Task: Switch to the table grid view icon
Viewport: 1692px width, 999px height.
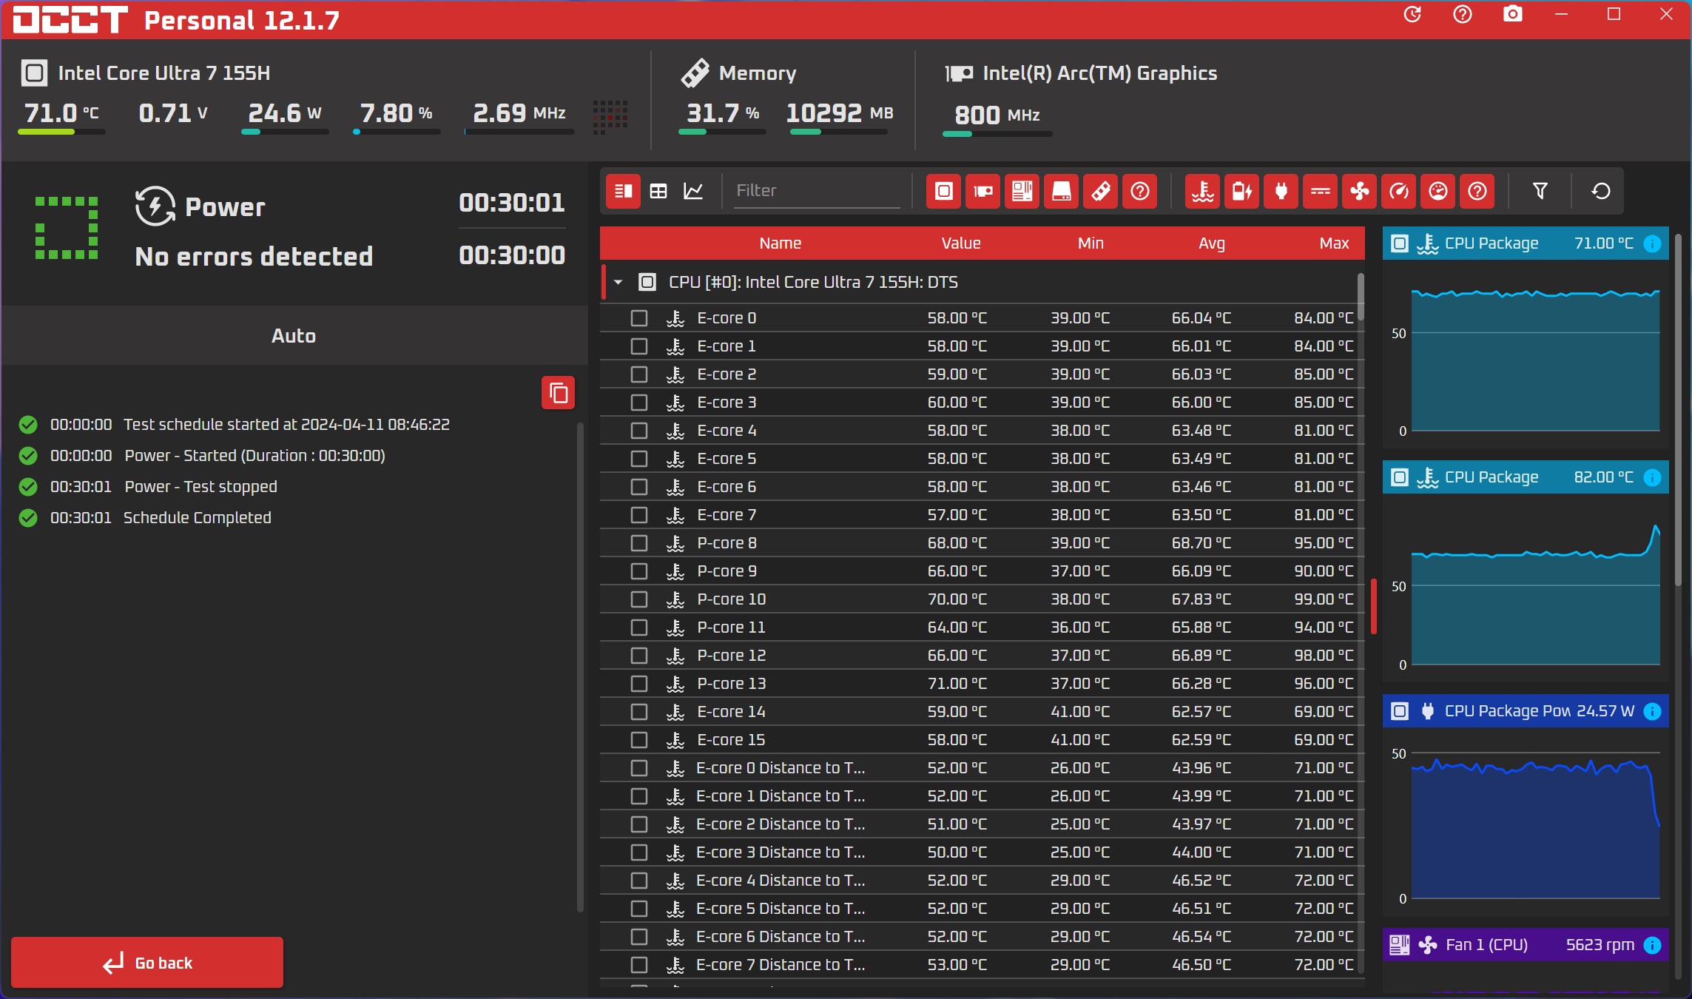Action: (x=658, y=192)
